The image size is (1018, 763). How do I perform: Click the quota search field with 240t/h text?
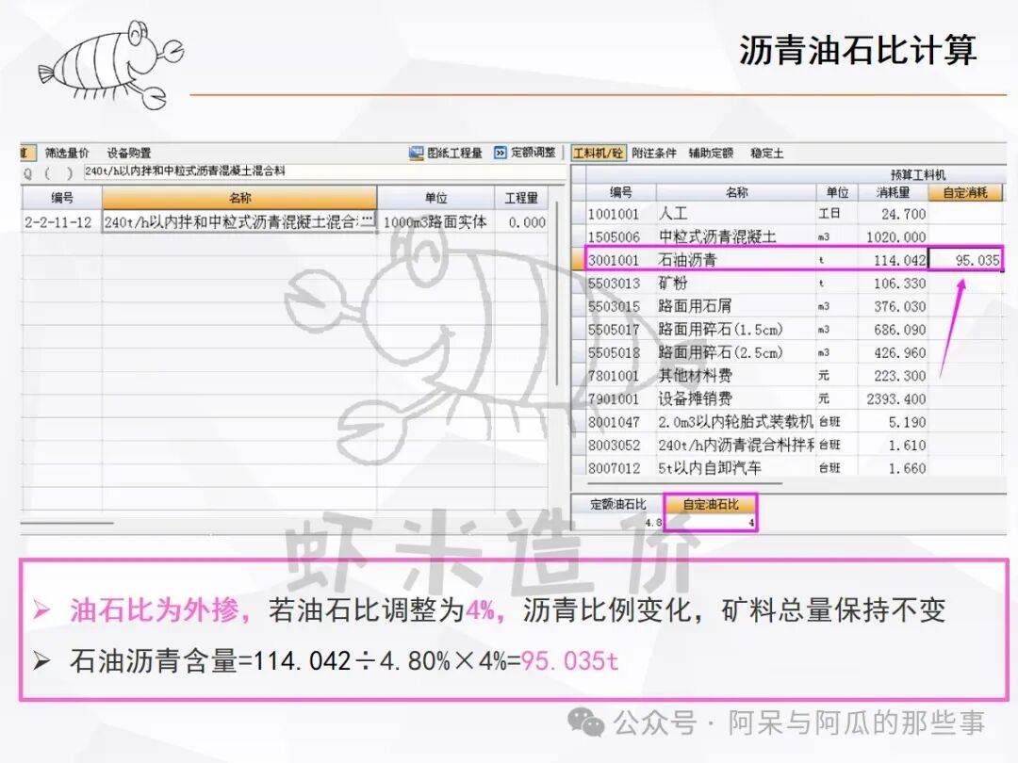(x=324, y=172)
